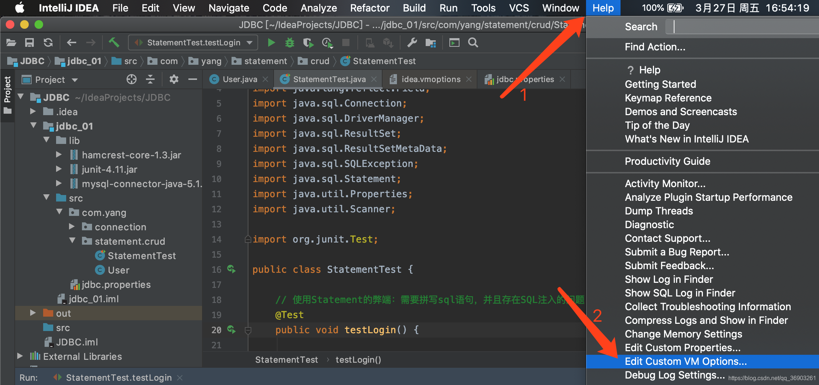Click the Open folder toolbar icon
The width and height of the screenshot is (819, 385).
(x=11, y=43)
